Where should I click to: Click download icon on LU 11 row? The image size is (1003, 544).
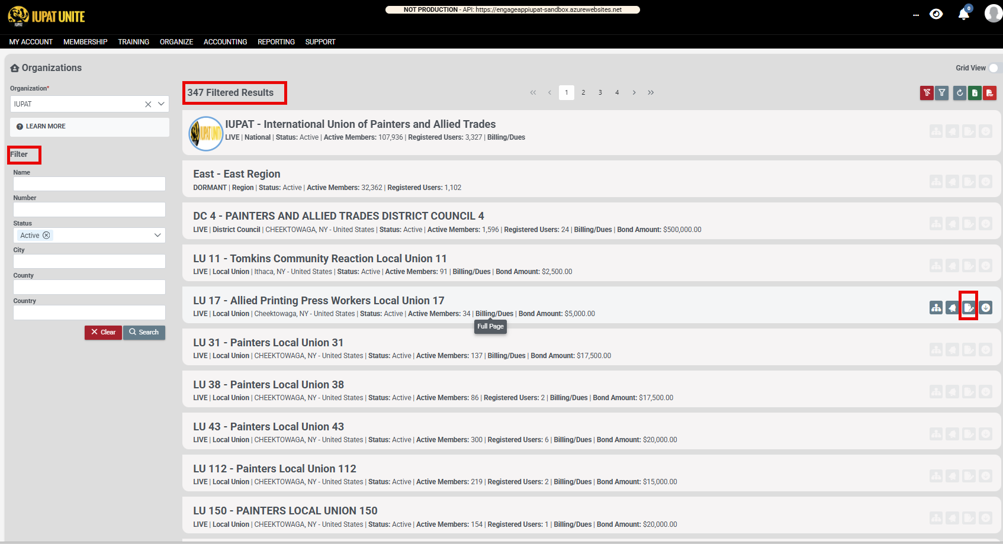[x=986, y=266]
